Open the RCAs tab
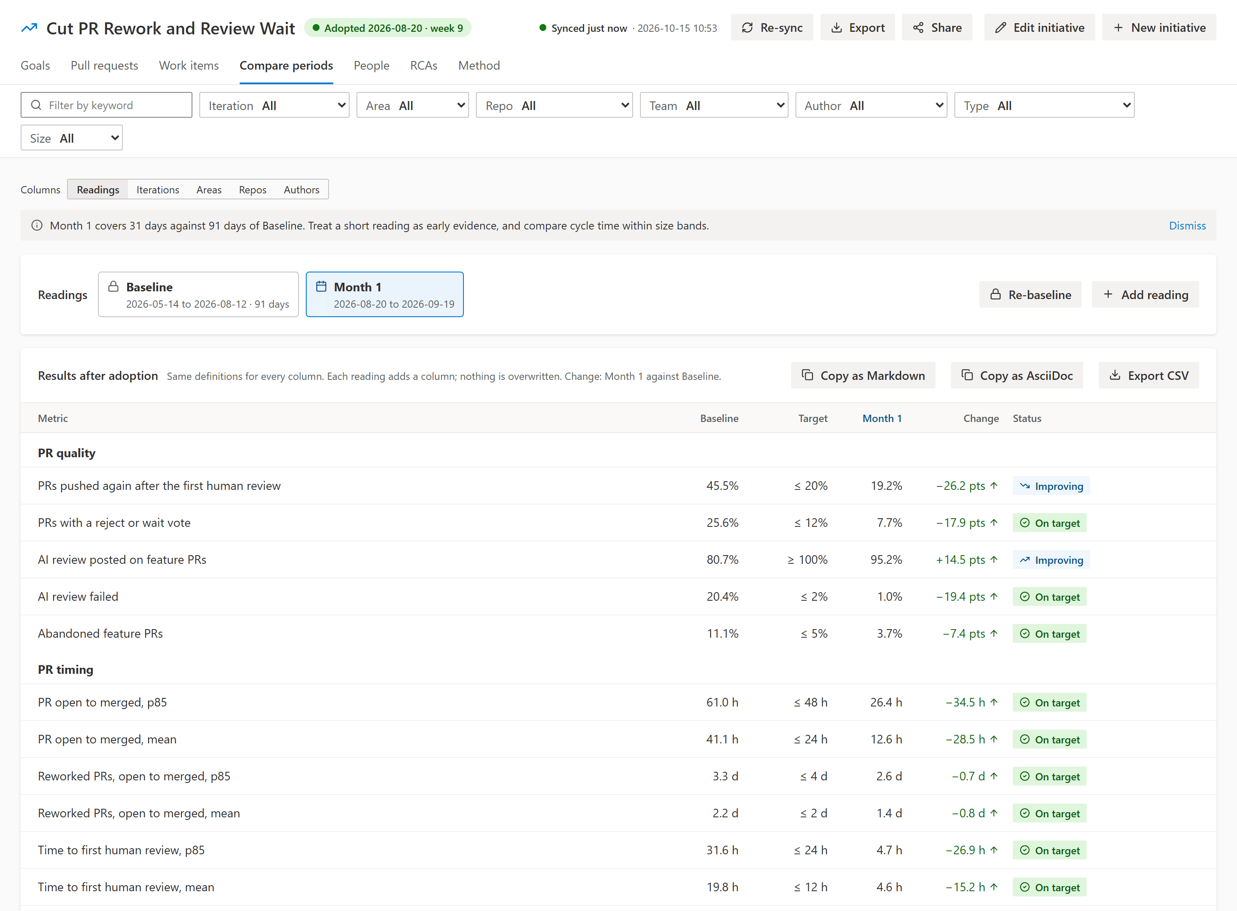The width and height of the screenshot is (1237, 911). 424,66
